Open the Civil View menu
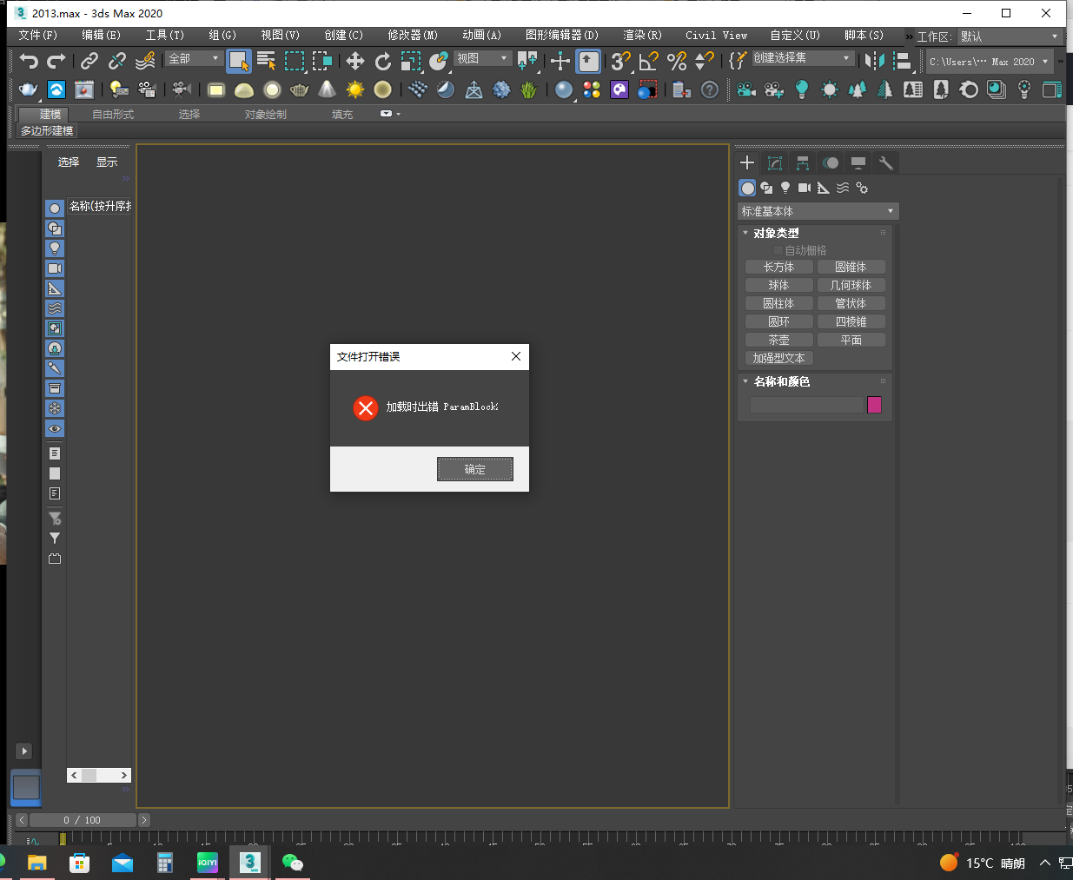Viewport: 1073px width, 880px height. (716, 36)
